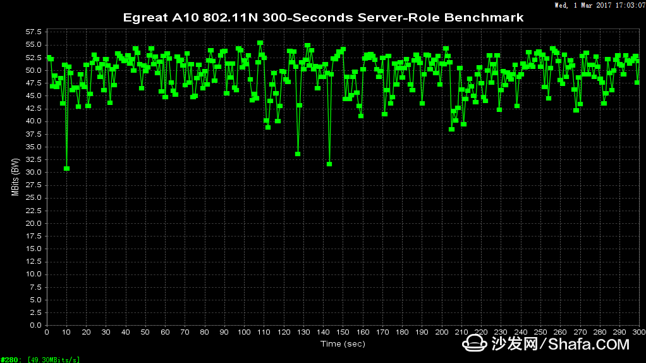This screenshot has width=646, height=363.
Task: Click the y-axis value 12.5
Action: pos(34,262)
